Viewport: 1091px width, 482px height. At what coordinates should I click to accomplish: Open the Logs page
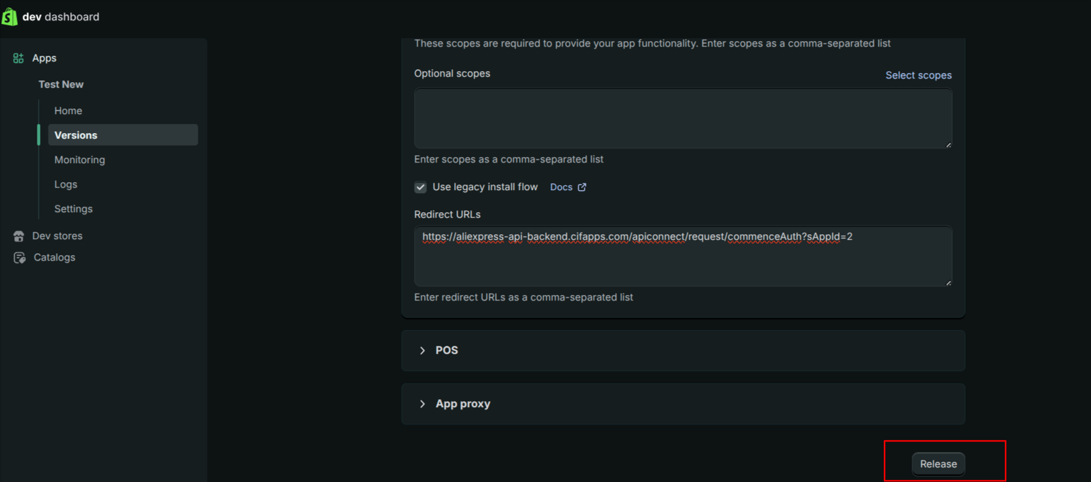[66, 185]
